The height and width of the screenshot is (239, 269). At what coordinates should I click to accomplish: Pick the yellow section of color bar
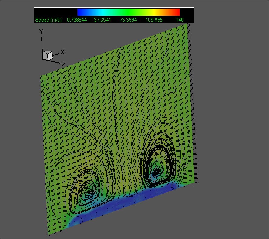coord(155,12)
